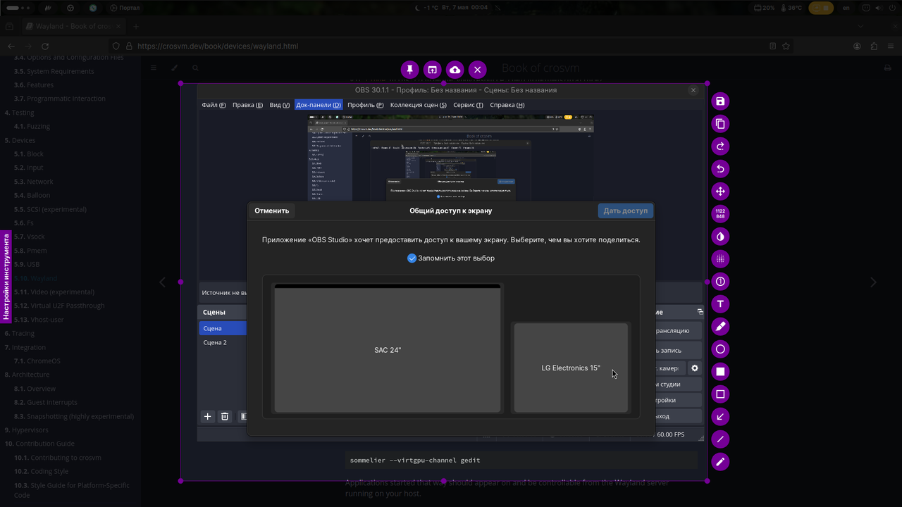
Task: Open the OBS 'Сервис' menu
Action: (x=468, y=105)
